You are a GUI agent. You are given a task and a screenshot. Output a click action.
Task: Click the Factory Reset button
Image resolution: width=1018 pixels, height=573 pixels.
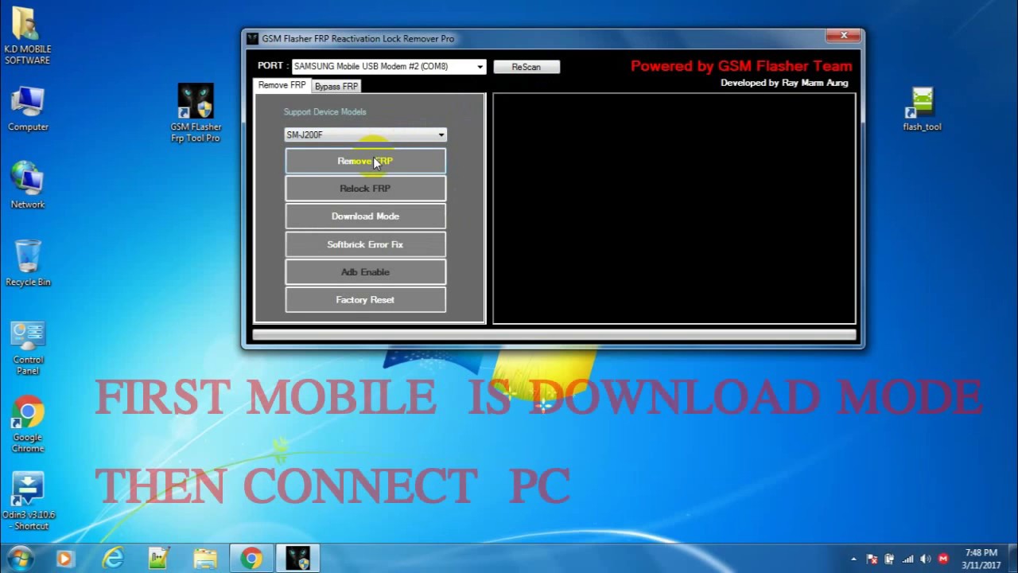coord(366,300)
